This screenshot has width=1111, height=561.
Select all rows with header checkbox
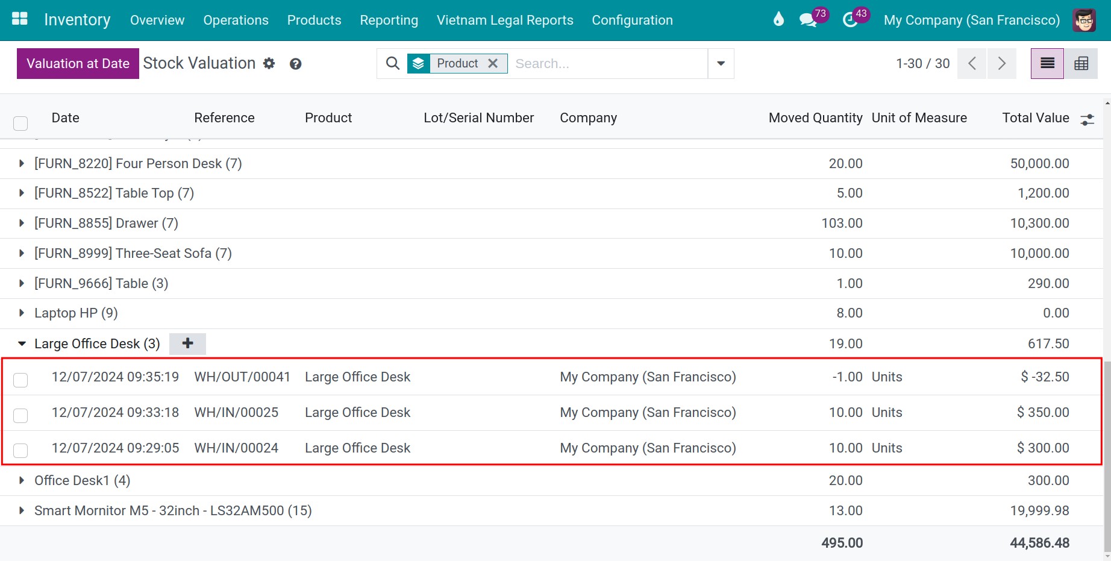tap(20, 123)
